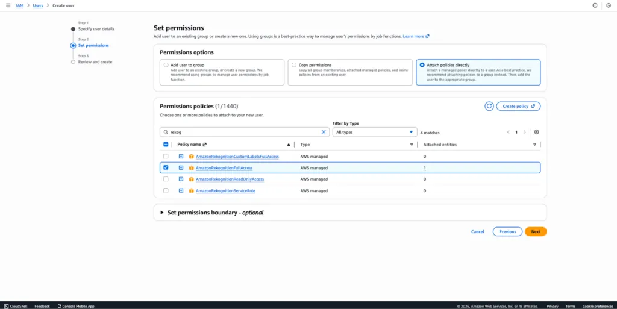
Task: Click the '4 matches' text
Action: pos(430,133)
